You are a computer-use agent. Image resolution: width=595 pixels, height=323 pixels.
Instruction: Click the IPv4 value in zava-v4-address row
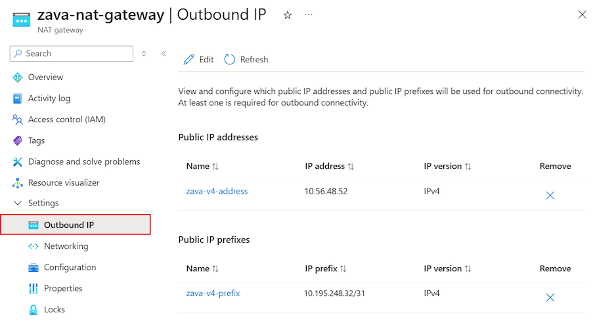[431, 191]
